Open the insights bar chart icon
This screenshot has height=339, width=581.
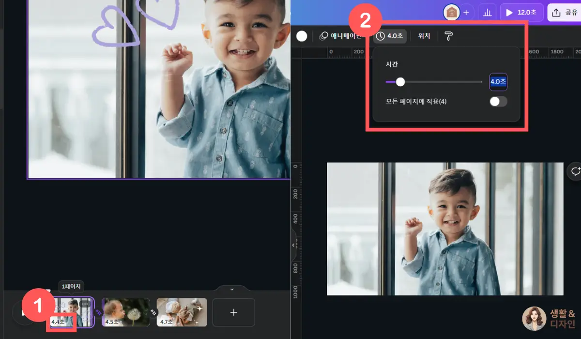tap(487, 13)
